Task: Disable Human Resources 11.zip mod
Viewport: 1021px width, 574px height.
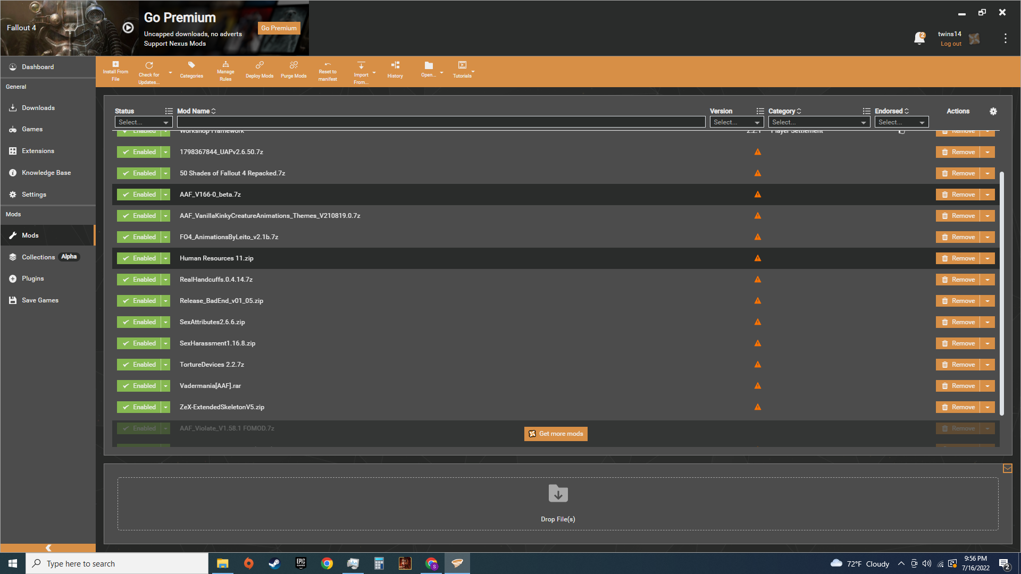Action: pos(139,258)
